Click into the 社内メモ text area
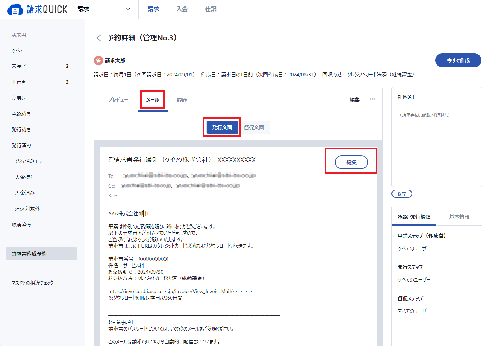490x346 pixels. pyautogui.click(x=436, y=146)
